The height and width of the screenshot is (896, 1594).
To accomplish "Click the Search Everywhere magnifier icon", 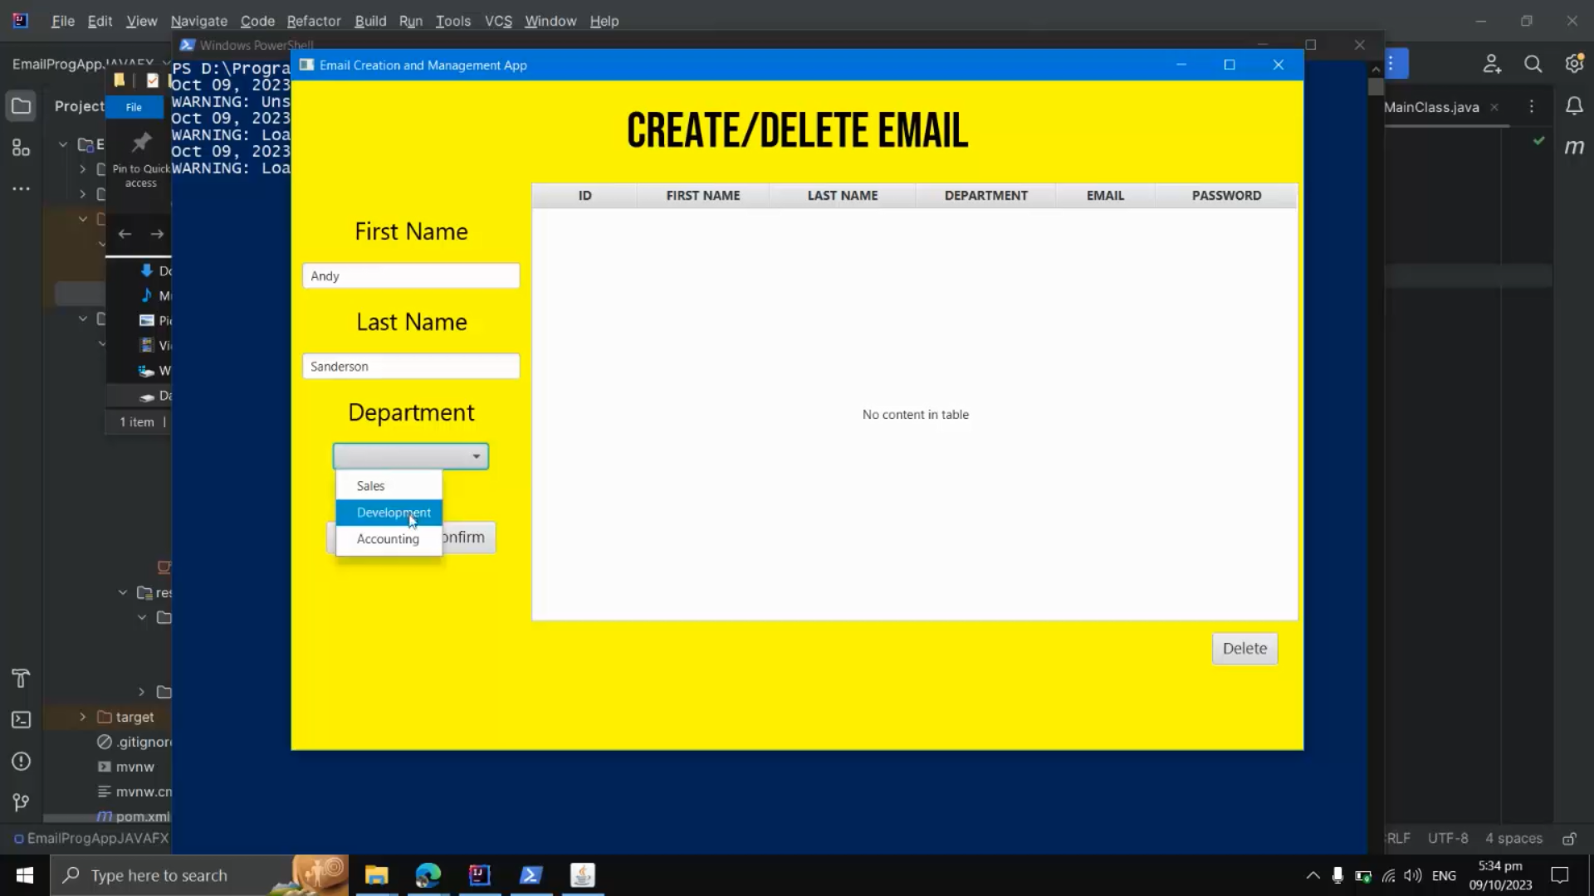I will (1533, 63).
